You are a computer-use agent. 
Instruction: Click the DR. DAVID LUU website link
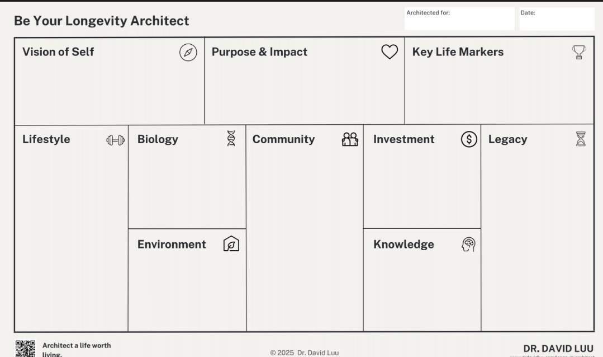click(x=552, y=355)
